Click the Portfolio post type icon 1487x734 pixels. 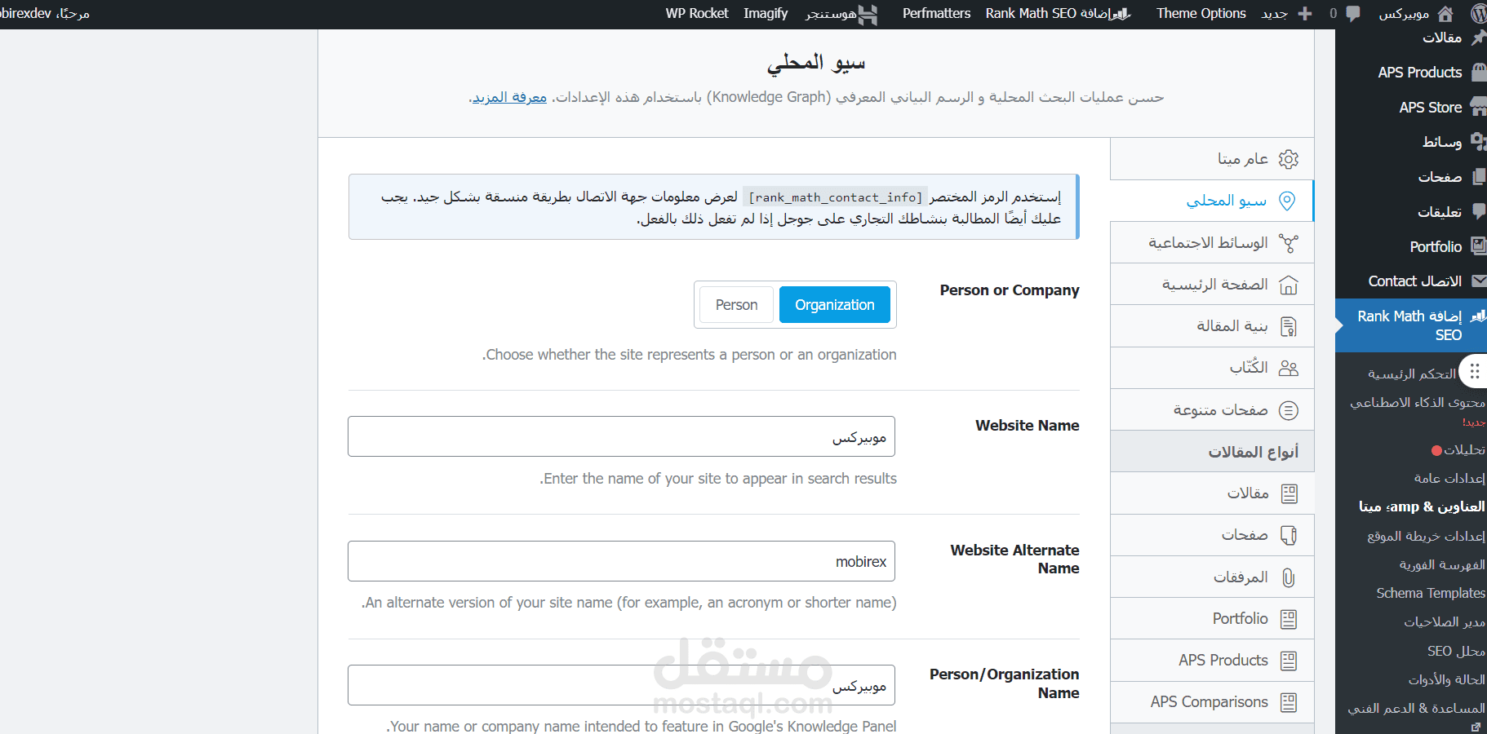point(1289,619)
